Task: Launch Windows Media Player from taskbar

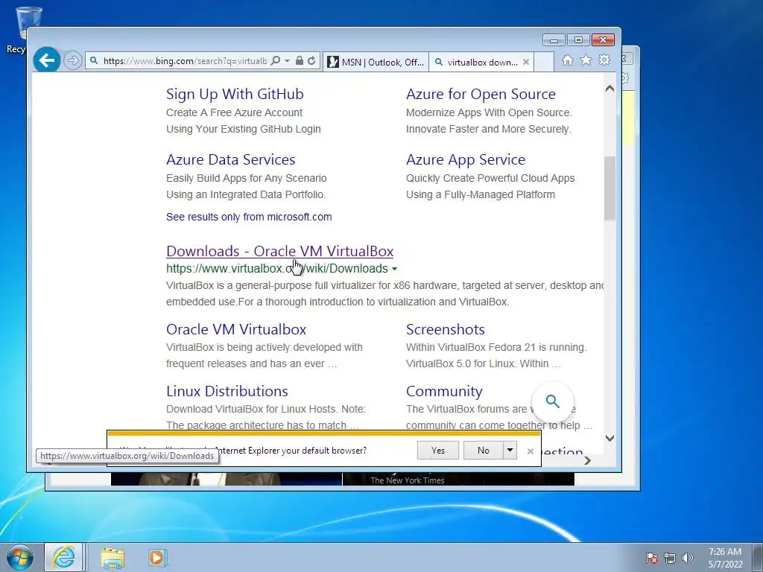Action: 157,557
